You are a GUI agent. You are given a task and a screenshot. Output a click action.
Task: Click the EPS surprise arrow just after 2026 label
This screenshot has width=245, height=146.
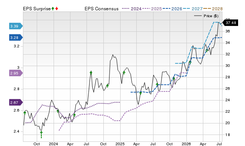click(x=190, y=62)
